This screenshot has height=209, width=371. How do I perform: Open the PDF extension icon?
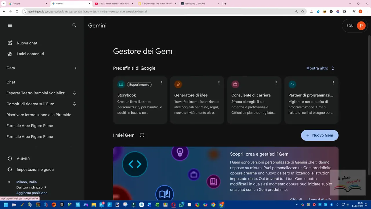(x=311, y=12)
